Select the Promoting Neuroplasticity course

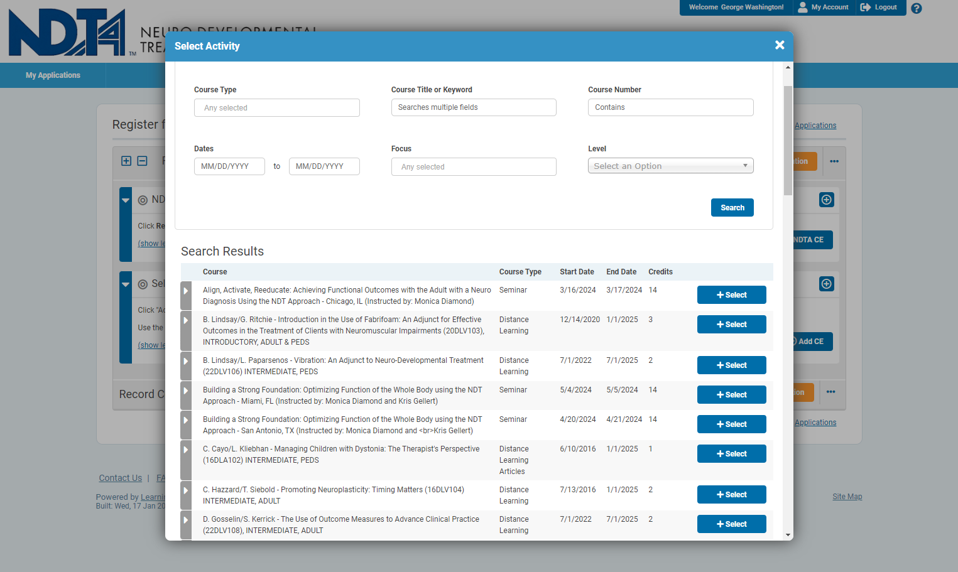click(731, 495)
